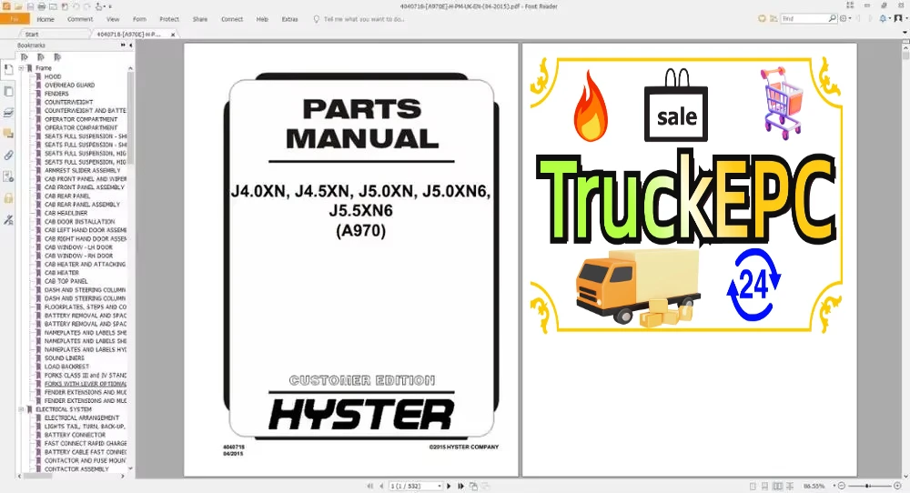Select the Hand tool icon in title bar
910x493 pixels.
tap(98, 6)
